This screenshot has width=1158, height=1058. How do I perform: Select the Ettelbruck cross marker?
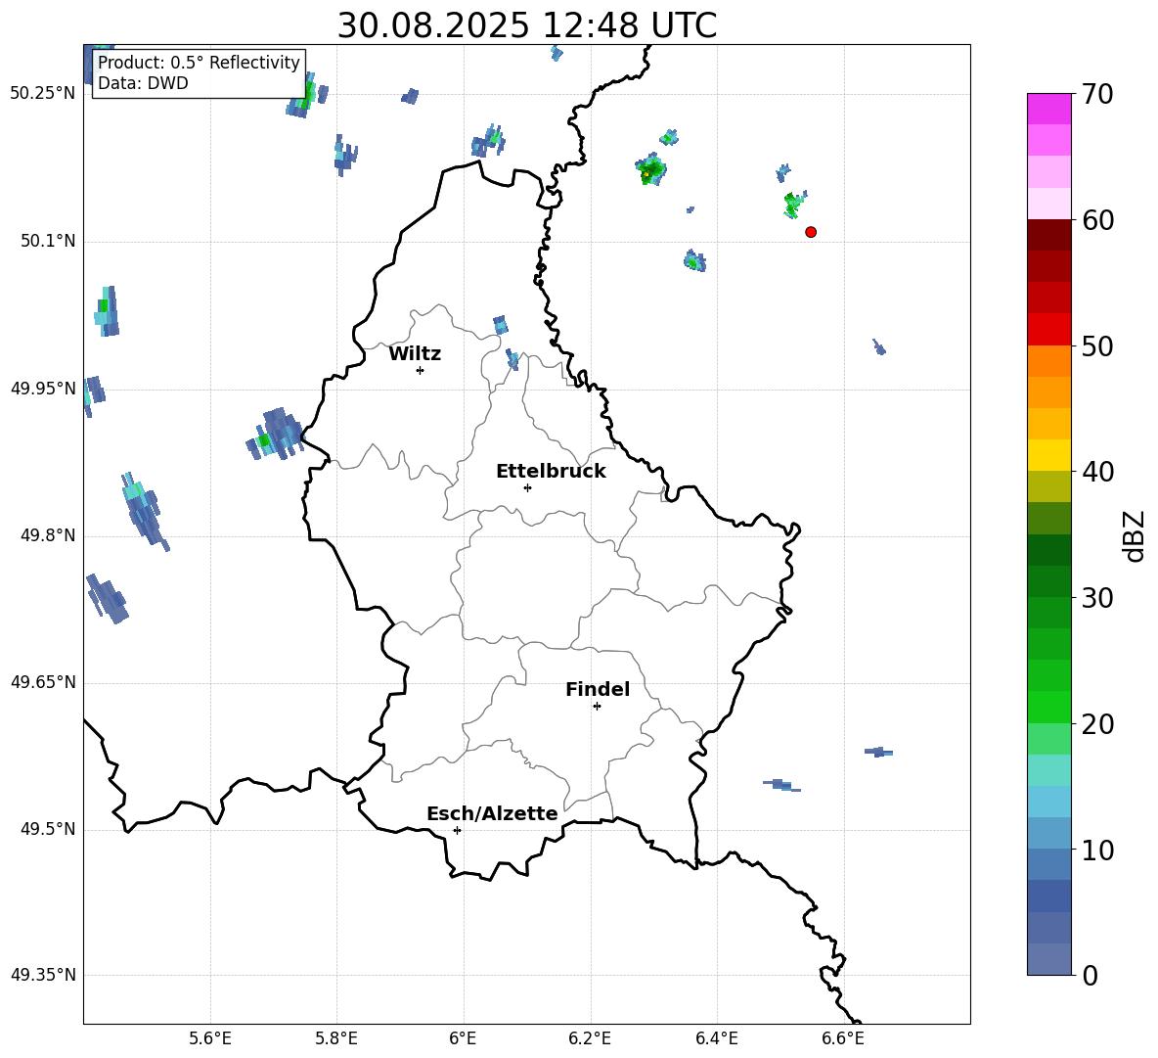coord(527,487)
